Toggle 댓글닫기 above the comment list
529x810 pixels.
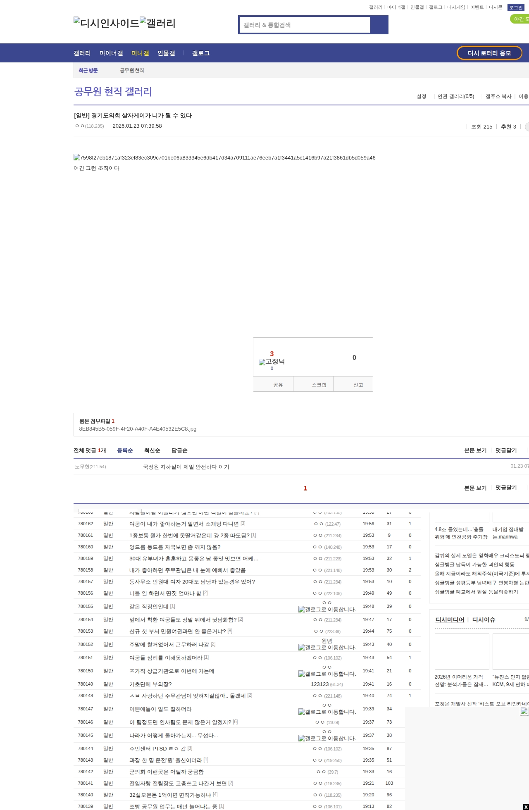[x=506, y=450]
